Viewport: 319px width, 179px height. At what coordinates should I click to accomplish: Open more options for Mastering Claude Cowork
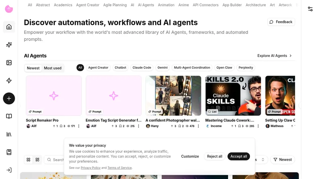(258, 126)
